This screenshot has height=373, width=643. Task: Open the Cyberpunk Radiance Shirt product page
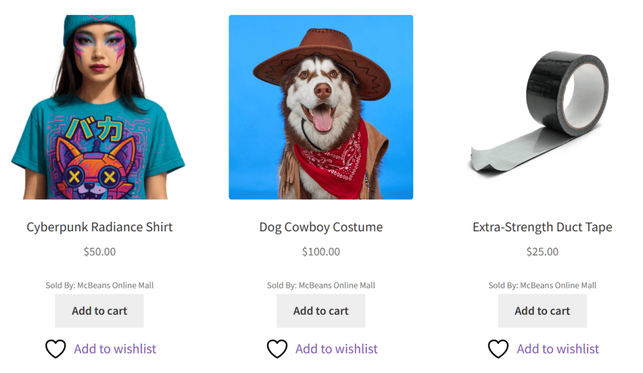99,227
